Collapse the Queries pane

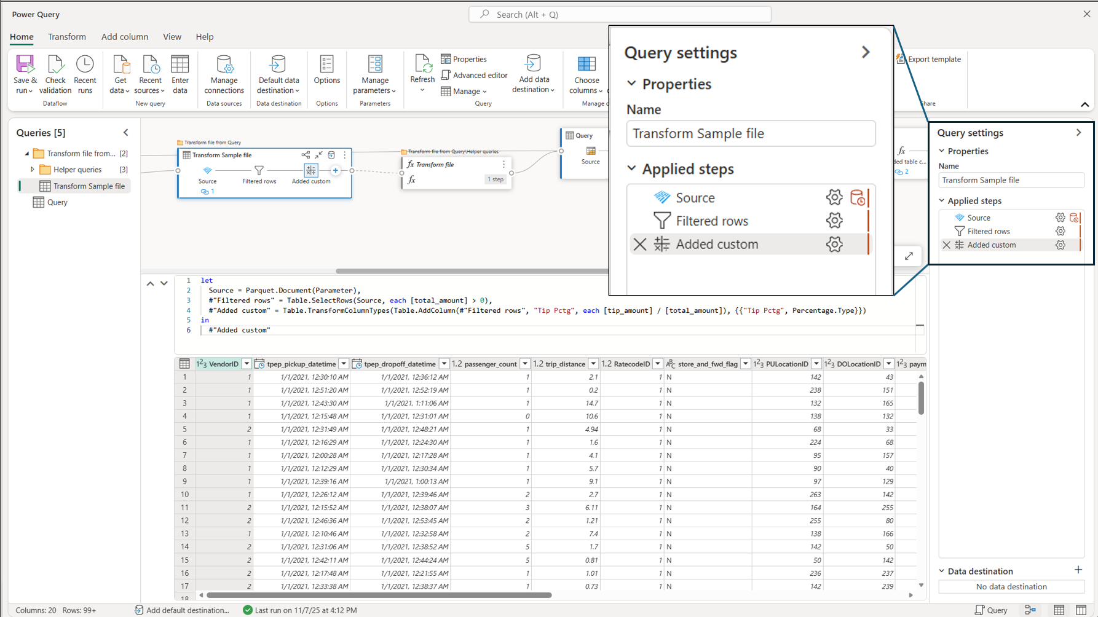click(126, 133)
